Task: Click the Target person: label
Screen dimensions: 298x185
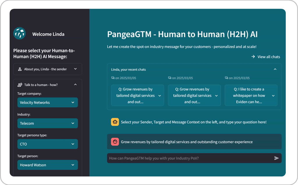Action: pos(28,156)
